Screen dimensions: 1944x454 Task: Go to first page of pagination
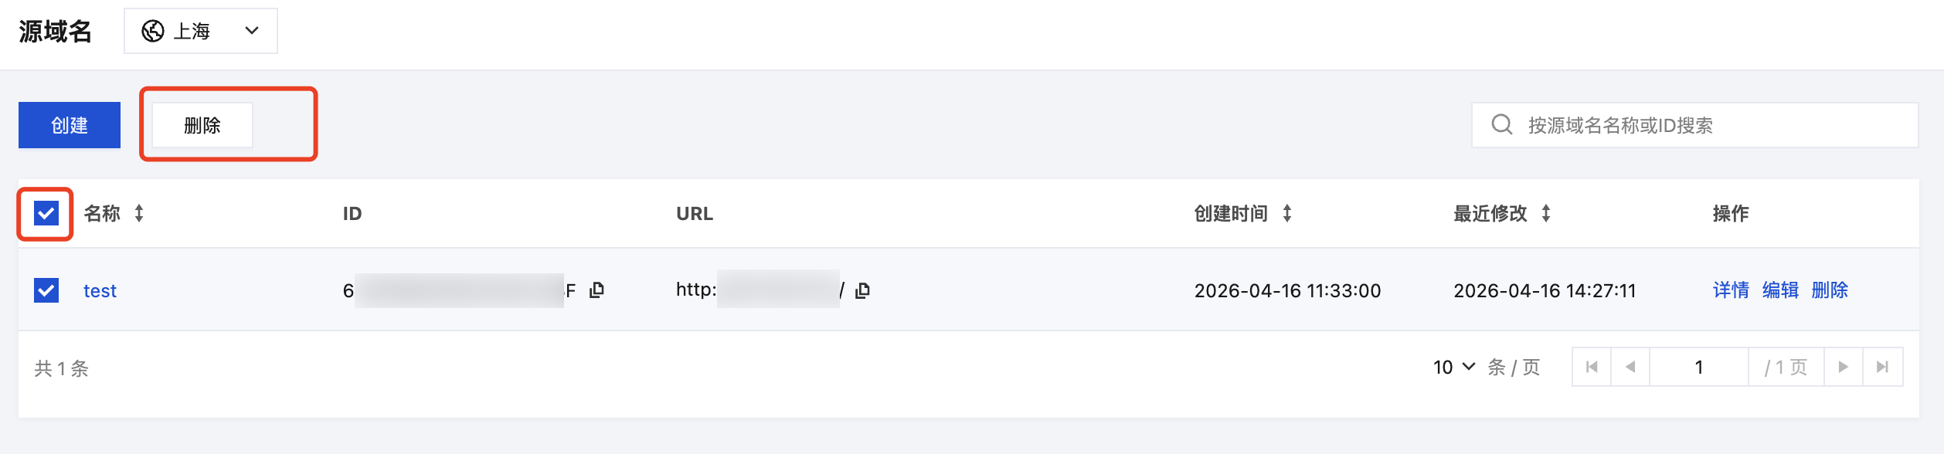tap(1592, 367)
